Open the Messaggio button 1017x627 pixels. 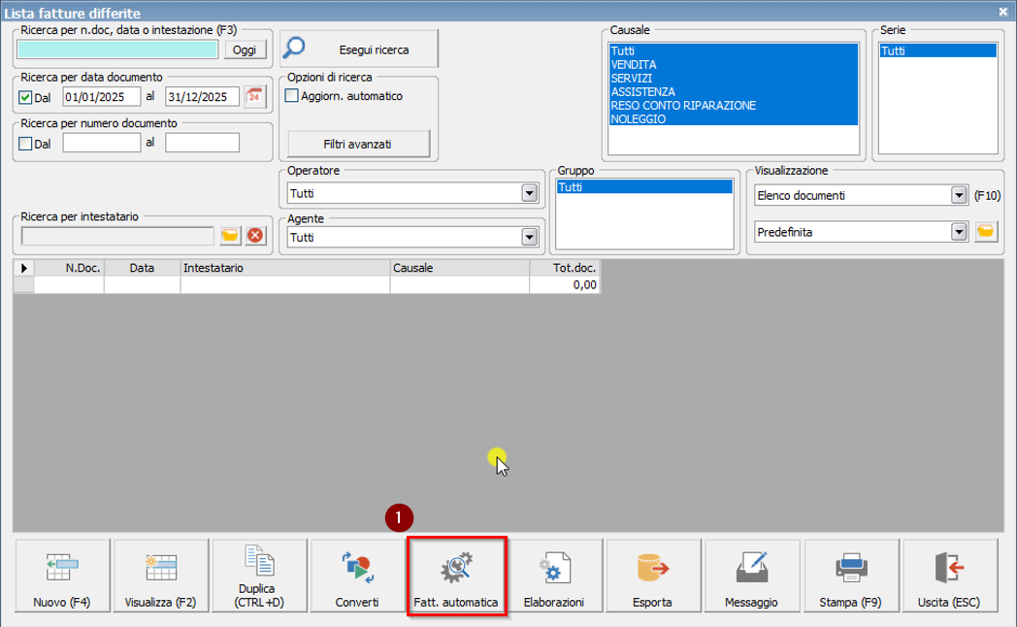[x=751, y=577]
